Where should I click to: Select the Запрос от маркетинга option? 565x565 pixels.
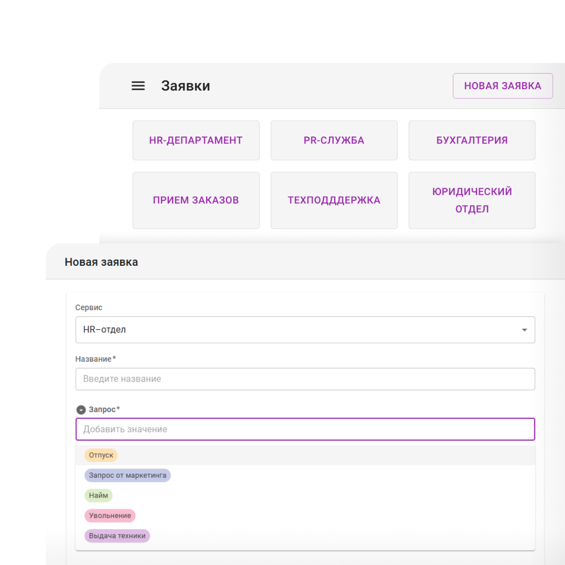tap(127, 475)
